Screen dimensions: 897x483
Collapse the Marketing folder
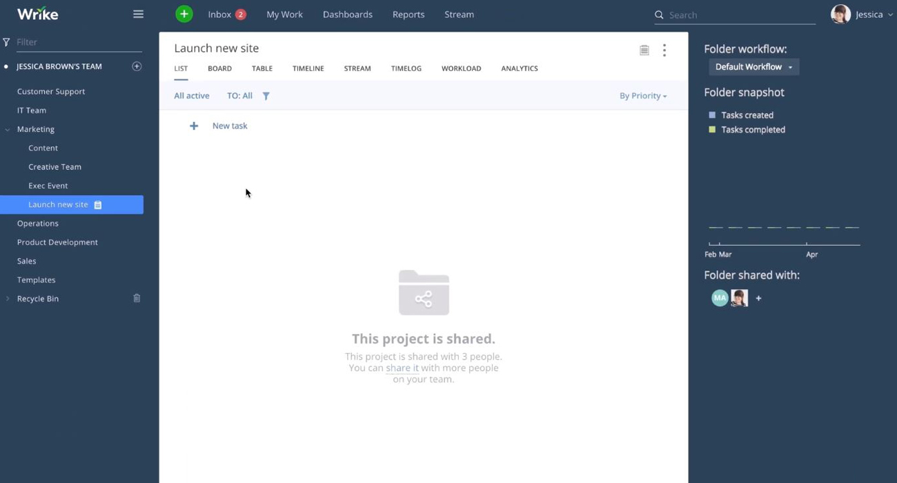[8, 129]
